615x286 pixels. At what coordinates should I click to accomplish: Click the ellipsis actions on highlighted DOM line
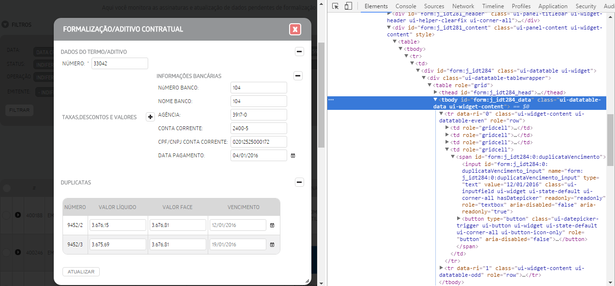tap(331, 100)
